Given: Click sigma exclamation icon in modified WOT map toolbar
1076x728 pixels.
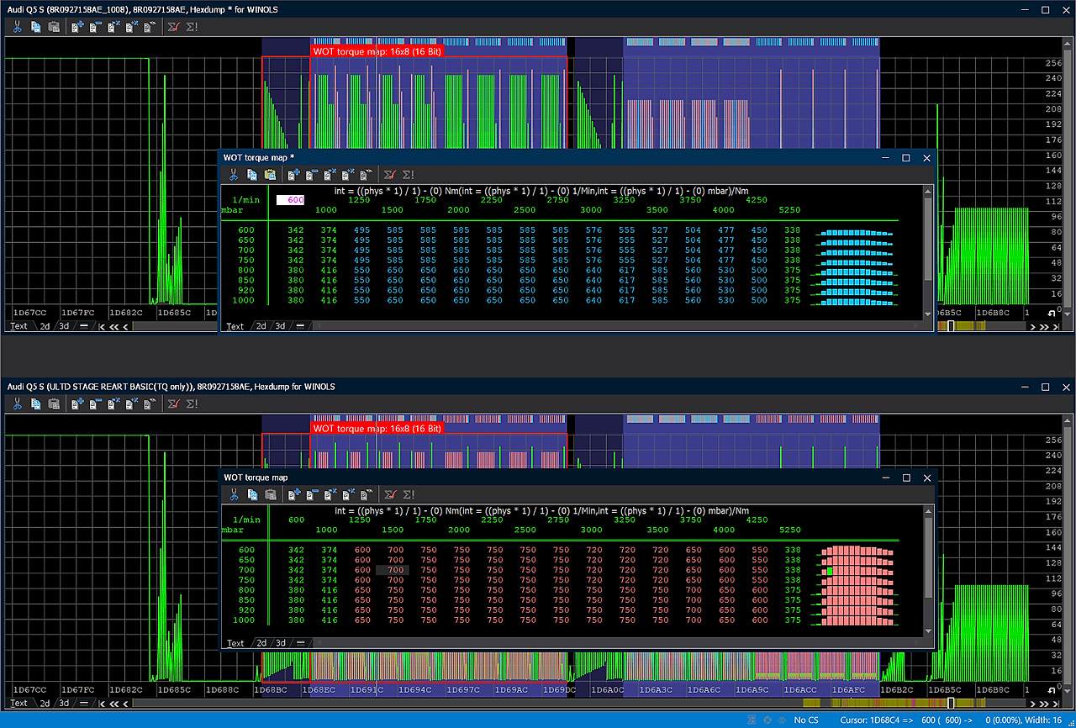Looking at the screenshot, I should [x=409, y=175].
